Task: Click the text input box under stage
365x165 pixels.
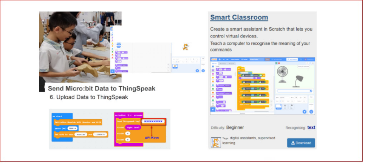Action: pyautogui.click(x=294, y=91)
